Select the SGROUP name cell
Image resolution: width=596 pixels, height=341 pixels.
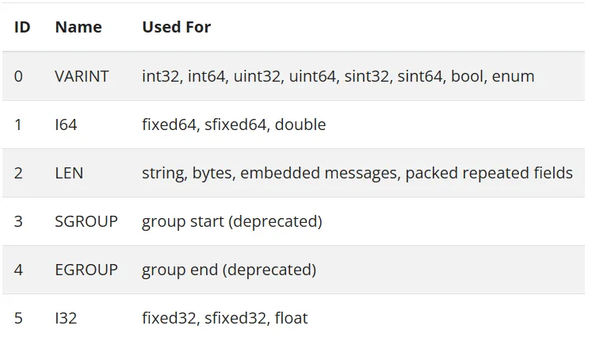click(86, 221)
